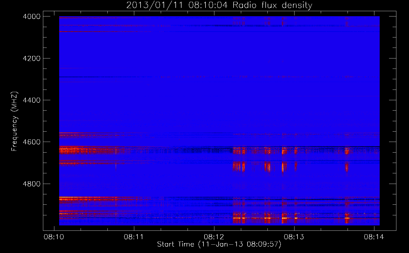
Task: Click the 08:14 time tick label
Action: pos(374,237)
